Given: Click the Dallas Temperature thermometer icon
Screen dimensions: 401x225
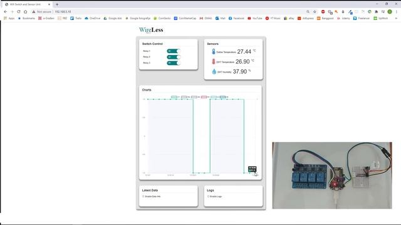Looking at the screenshot, I should [x=214, y=51].
